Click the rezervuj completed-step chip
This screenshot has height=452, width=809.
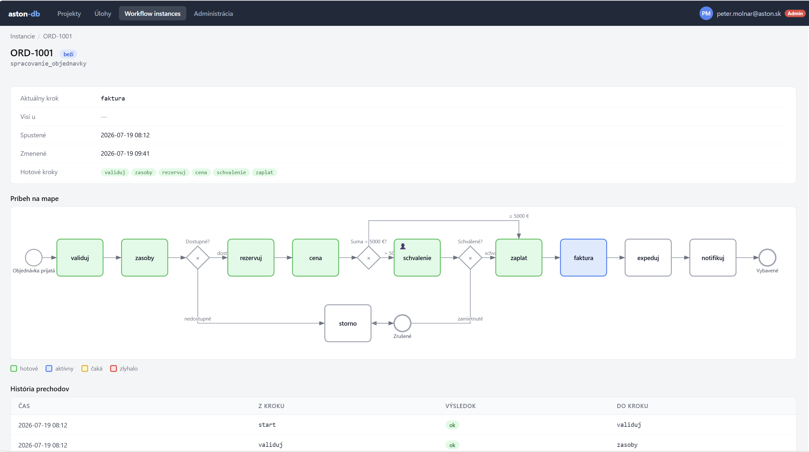[x=174, y=173]
